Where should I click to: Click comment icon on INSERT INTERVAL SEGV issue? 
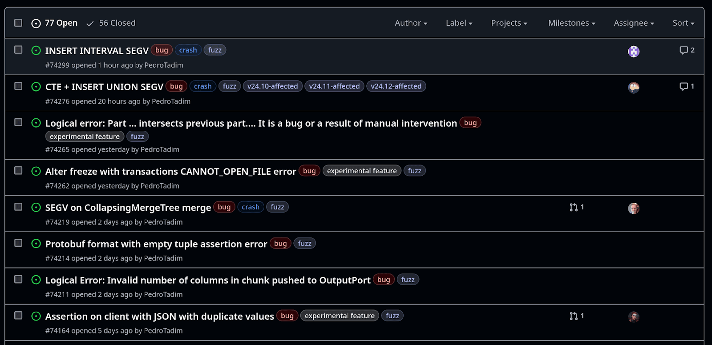684,50
